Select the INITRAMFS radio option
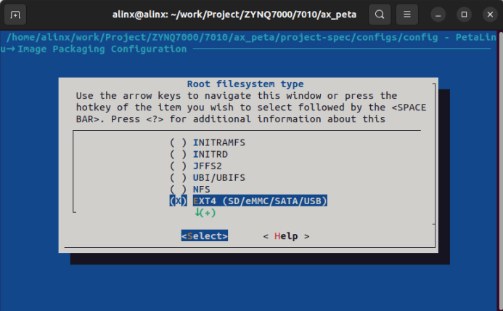Screen dimensions: 503x311 [x=208, y=142]
